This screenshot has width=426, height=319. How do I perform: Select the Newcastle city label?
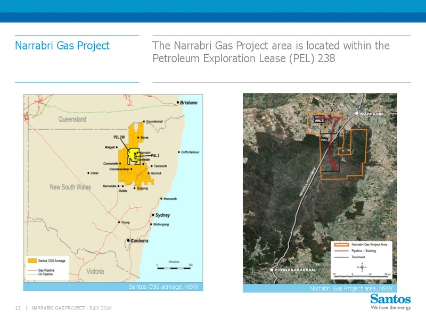pos(170,198)
